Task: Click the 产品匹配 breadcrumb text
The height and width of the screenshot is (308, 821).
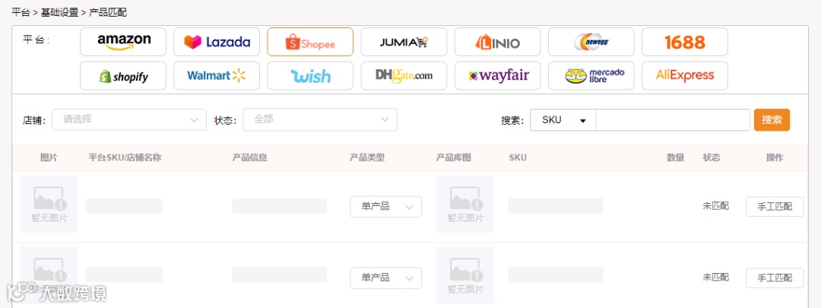Action: pos(108,13)
